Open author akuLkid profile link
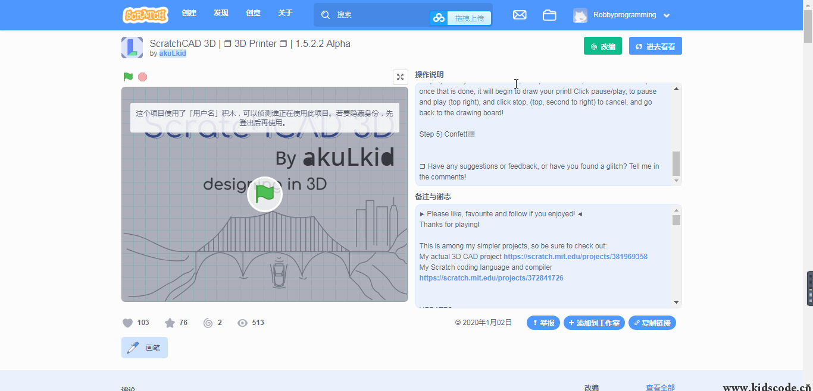The image size is (813, 391). pyautogui.click(x=173, y=53)
